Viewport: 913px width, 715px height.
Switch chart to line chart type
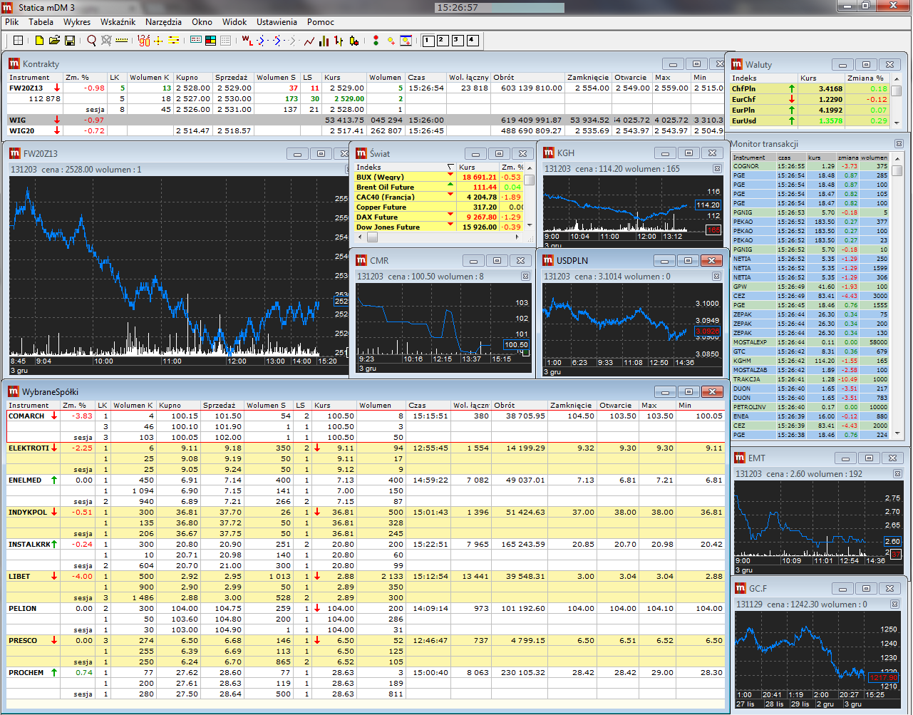tap(309, 41)
